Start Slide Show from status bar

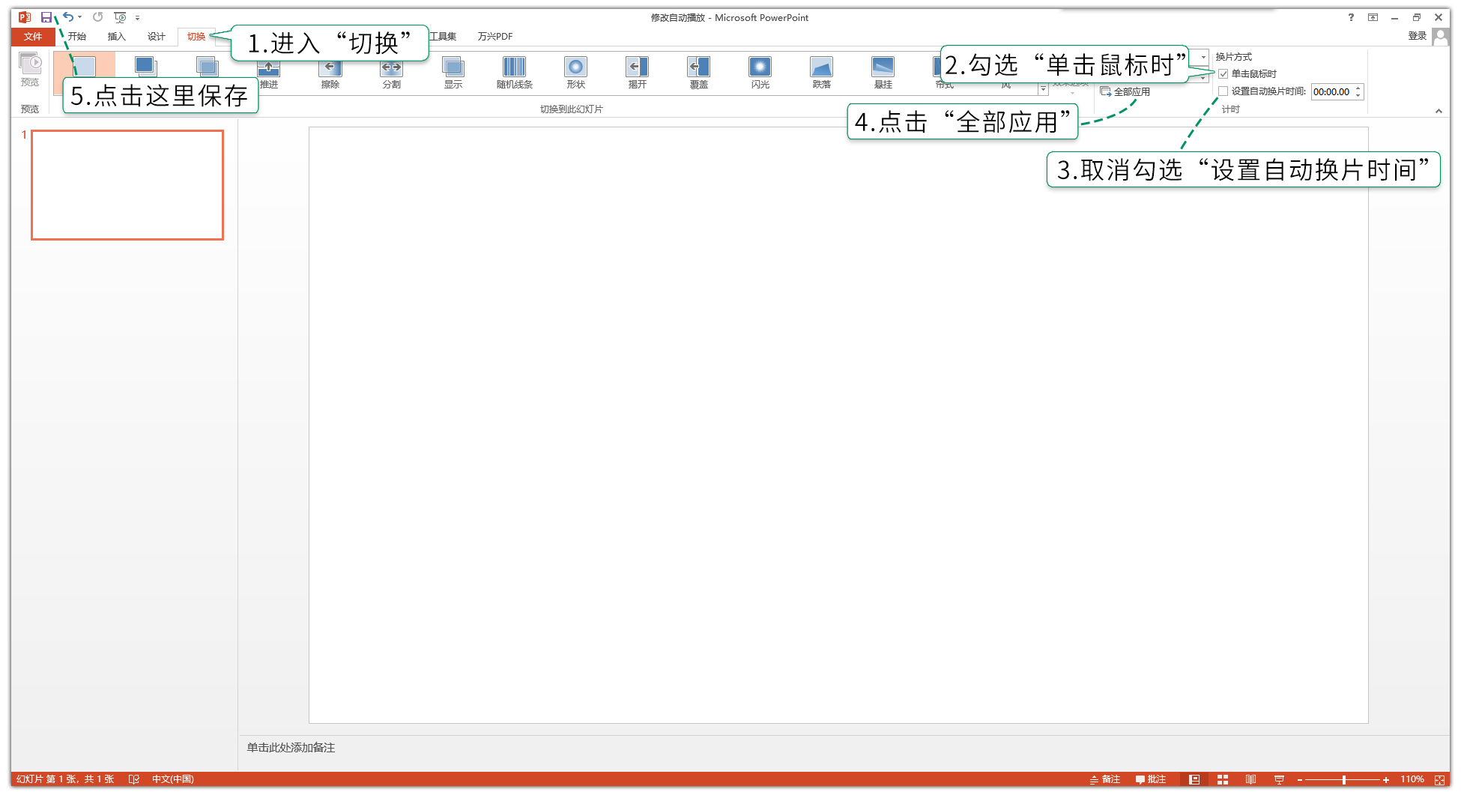click(1279, 779)
